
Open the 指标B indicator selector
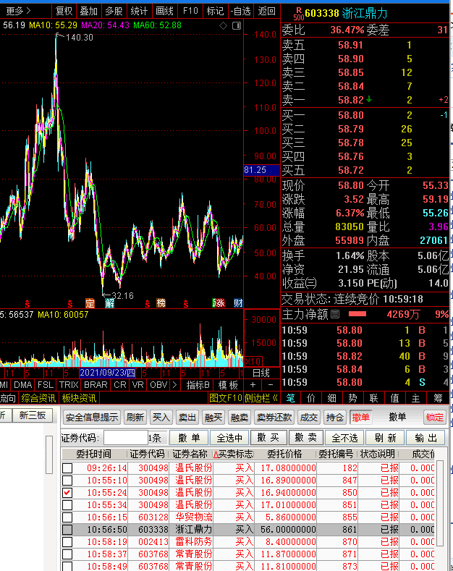tap(198, 384)
